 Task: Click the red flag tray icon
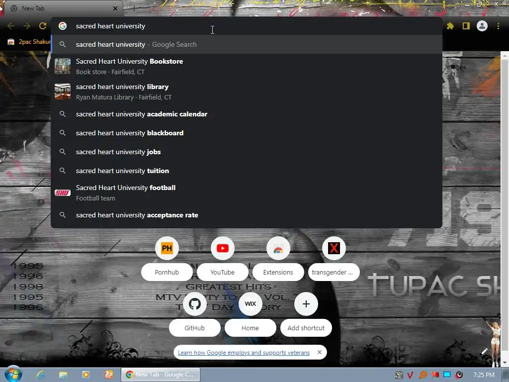pyautogui.click(x=435, y=375)
